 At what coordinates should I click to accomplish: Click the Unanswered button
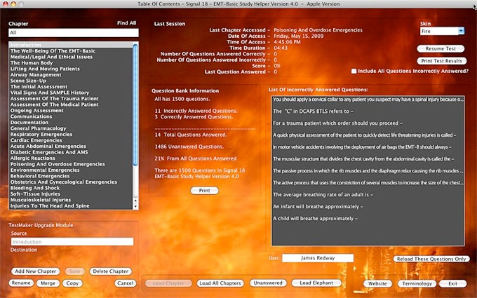268,283
